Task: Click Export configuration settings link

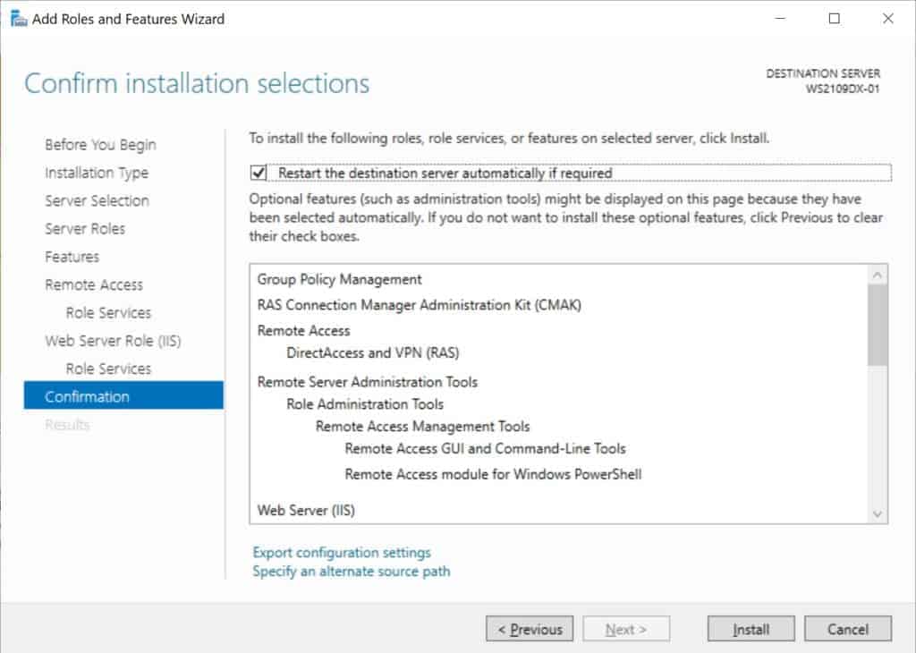Action: 341,552
